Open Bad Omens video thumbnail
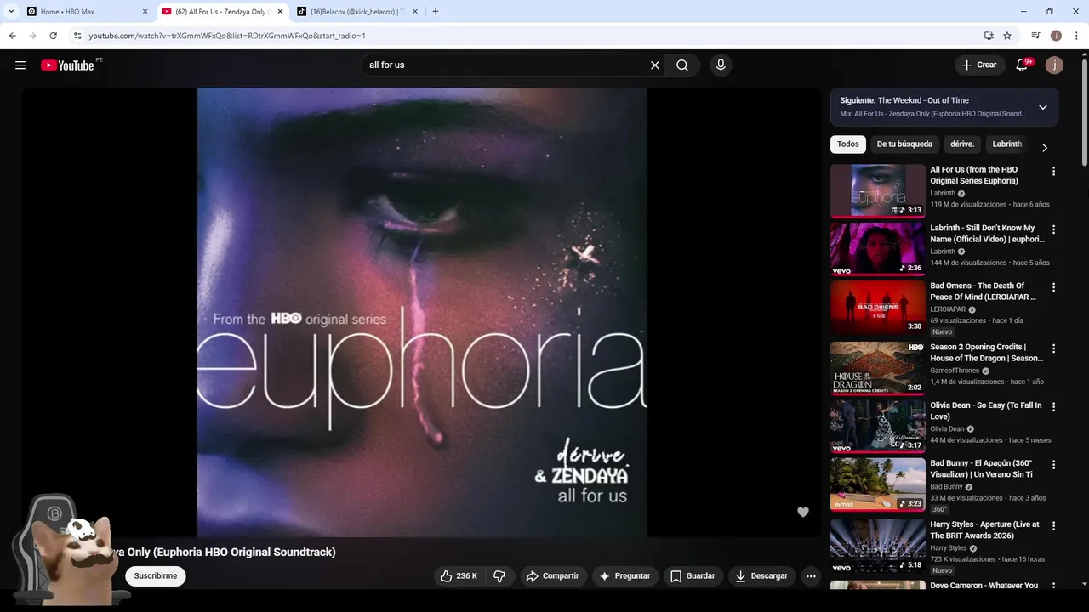The image size is (1089, 612). pos(878,307)
